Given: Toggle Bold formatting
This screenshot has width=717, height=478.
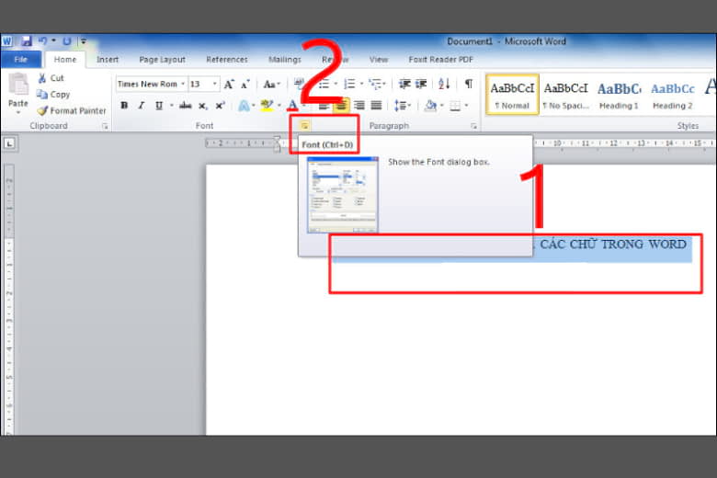Looking at the screenshot, I should coord(124,106).
